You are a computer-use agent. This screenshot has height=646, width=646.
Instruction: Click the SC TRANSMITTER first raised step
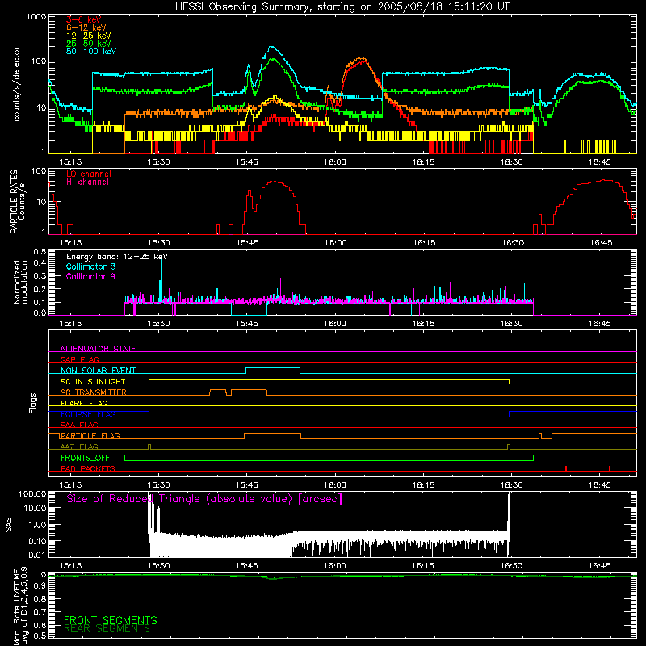218,390
